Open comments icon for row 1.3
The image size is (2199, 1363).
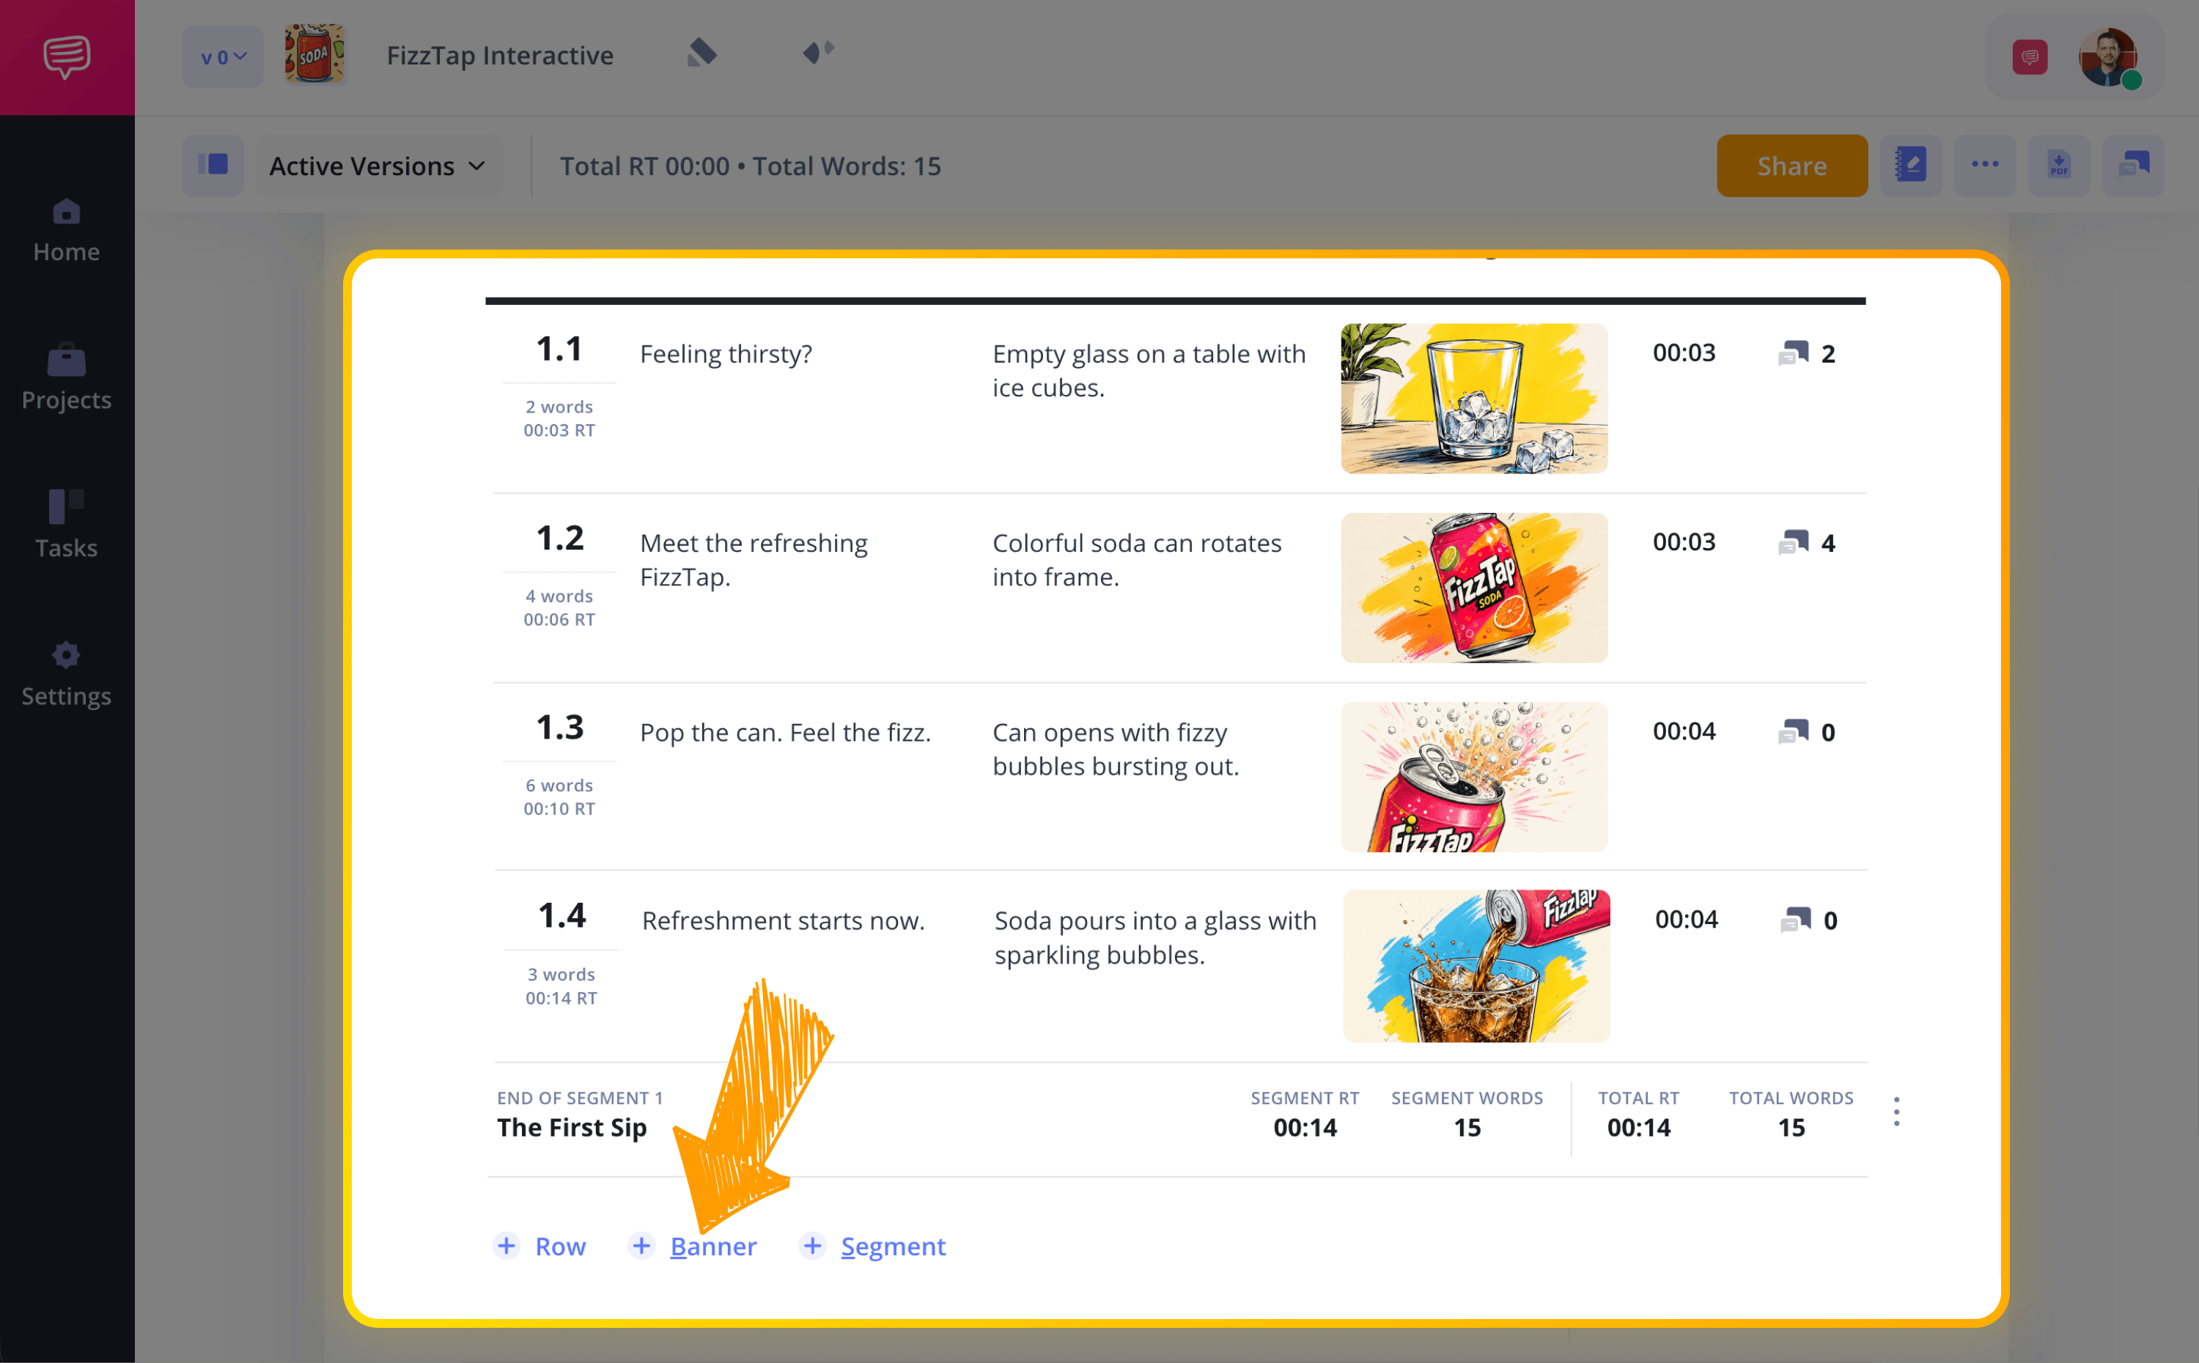coord(1793,731)
